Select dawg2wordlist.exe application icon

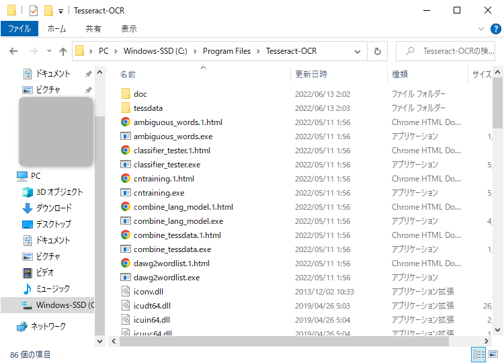click(x=126, y=278)
